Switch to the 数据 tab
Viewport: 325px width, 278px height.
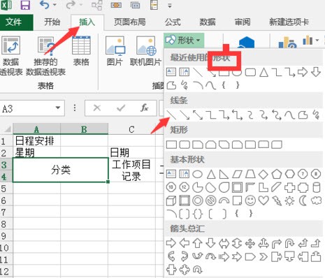click(x=208, y=22)
